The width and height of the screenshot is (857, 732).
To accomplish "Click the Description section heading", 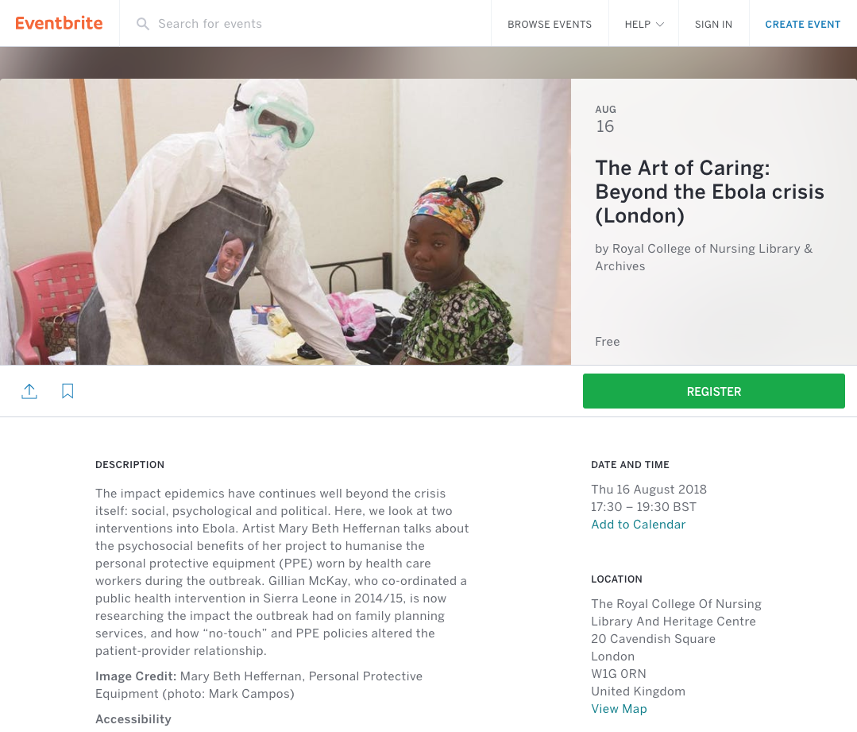I will tap(129, 465).
